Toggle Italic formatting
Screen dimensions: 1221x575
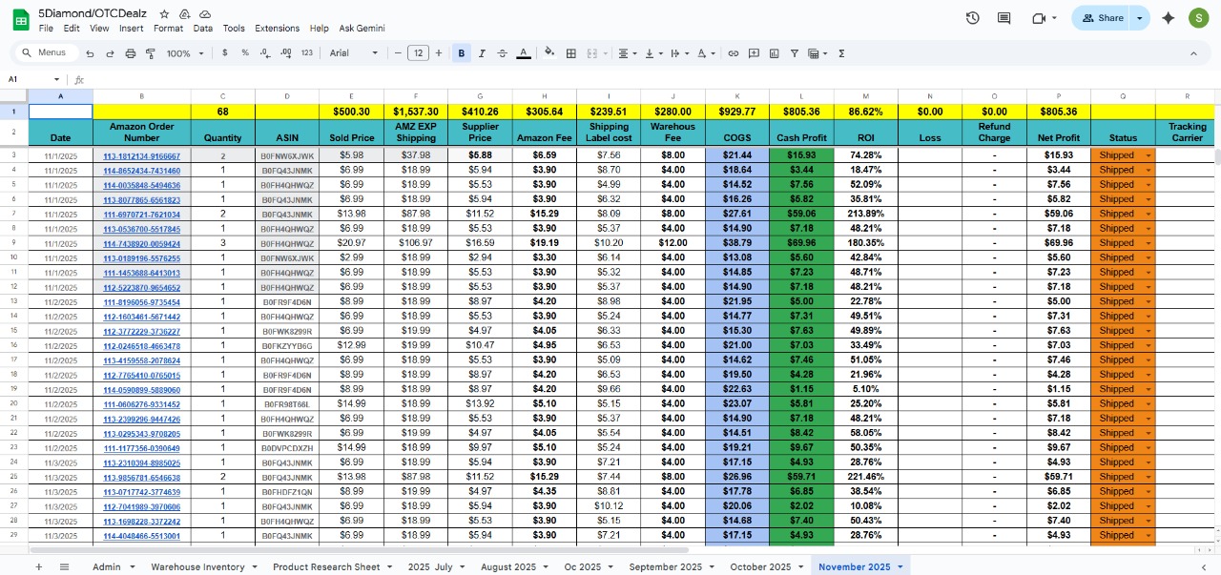click(x=482, y=53)
